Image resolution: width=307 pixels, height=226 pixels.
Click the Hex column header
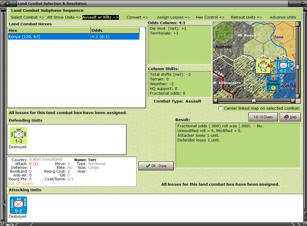49,30
